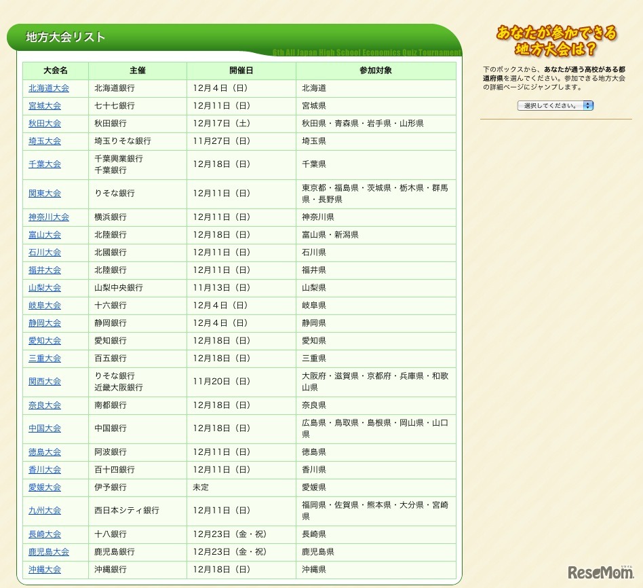Open the 北海道大会 link

click(49, 88)
